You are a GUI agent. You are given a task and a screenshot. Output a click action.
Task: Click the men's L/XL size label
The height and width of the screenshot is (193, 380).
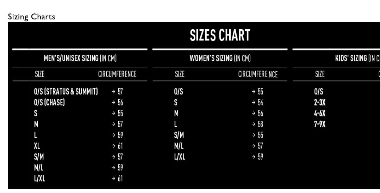click(39, 178)
